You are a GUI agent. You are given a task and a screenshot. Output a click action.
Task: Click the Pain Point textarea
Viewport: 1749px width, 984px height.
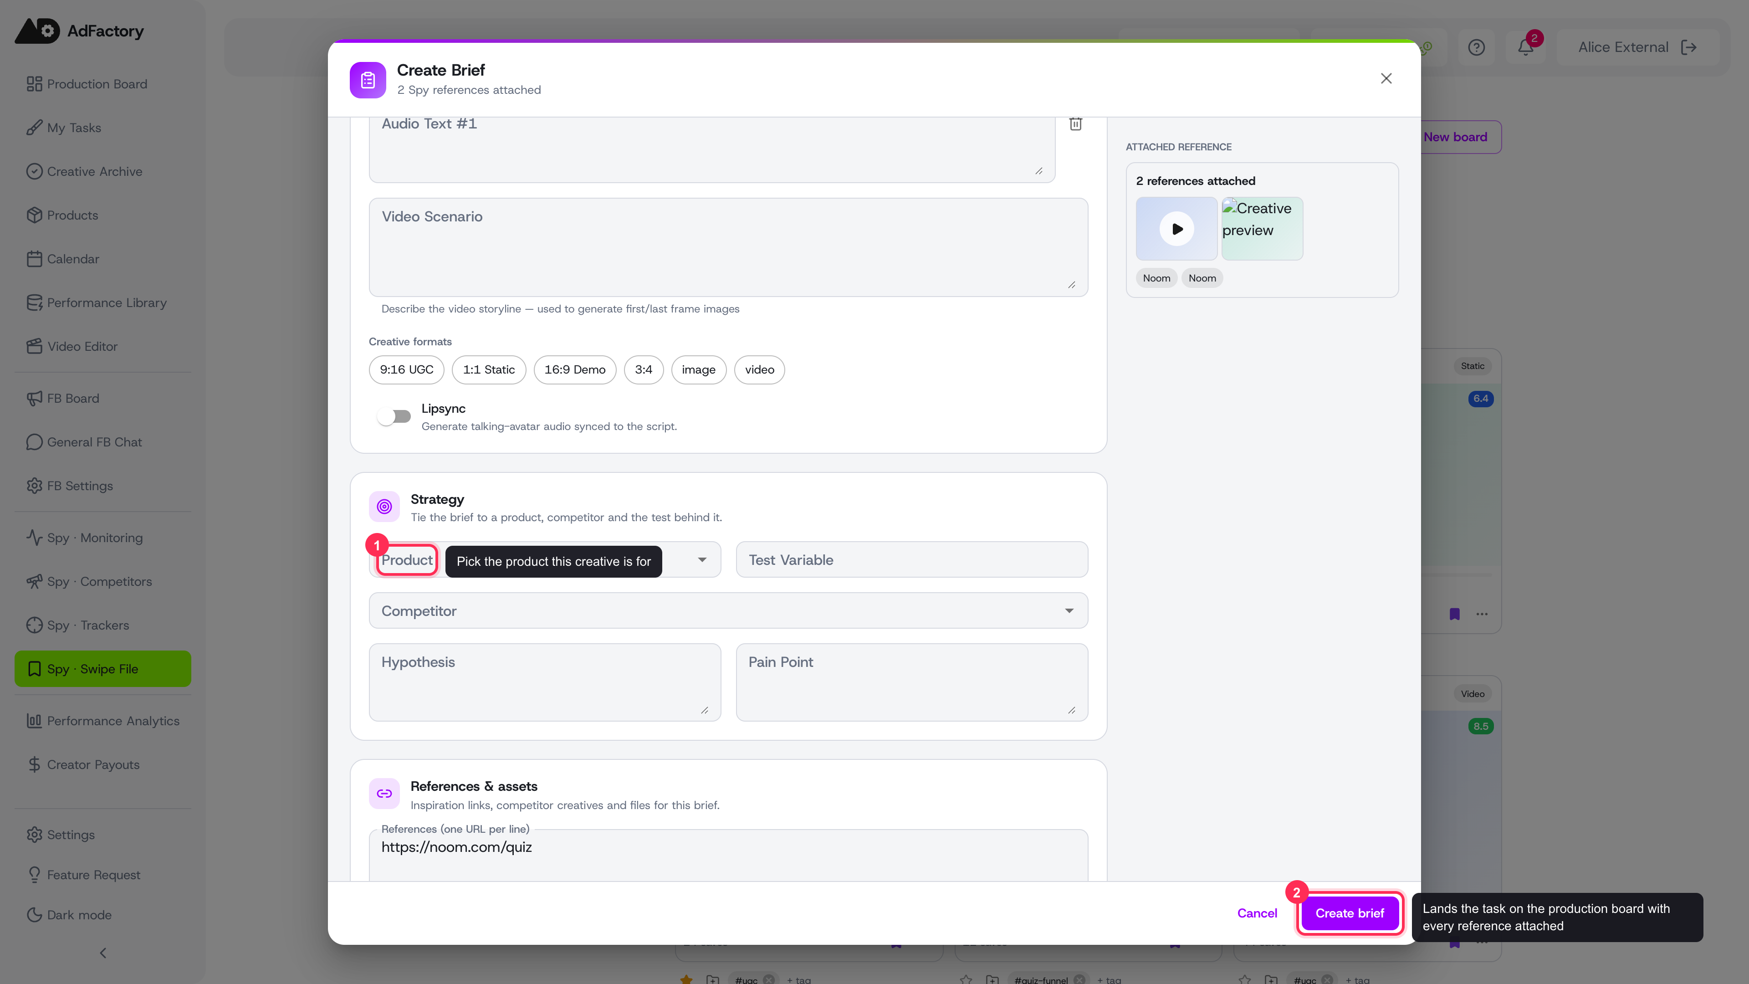click(911, 682)
